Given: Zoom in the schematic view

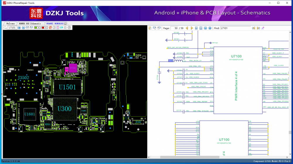Looking at the screenshot, I should click(210, 28).
